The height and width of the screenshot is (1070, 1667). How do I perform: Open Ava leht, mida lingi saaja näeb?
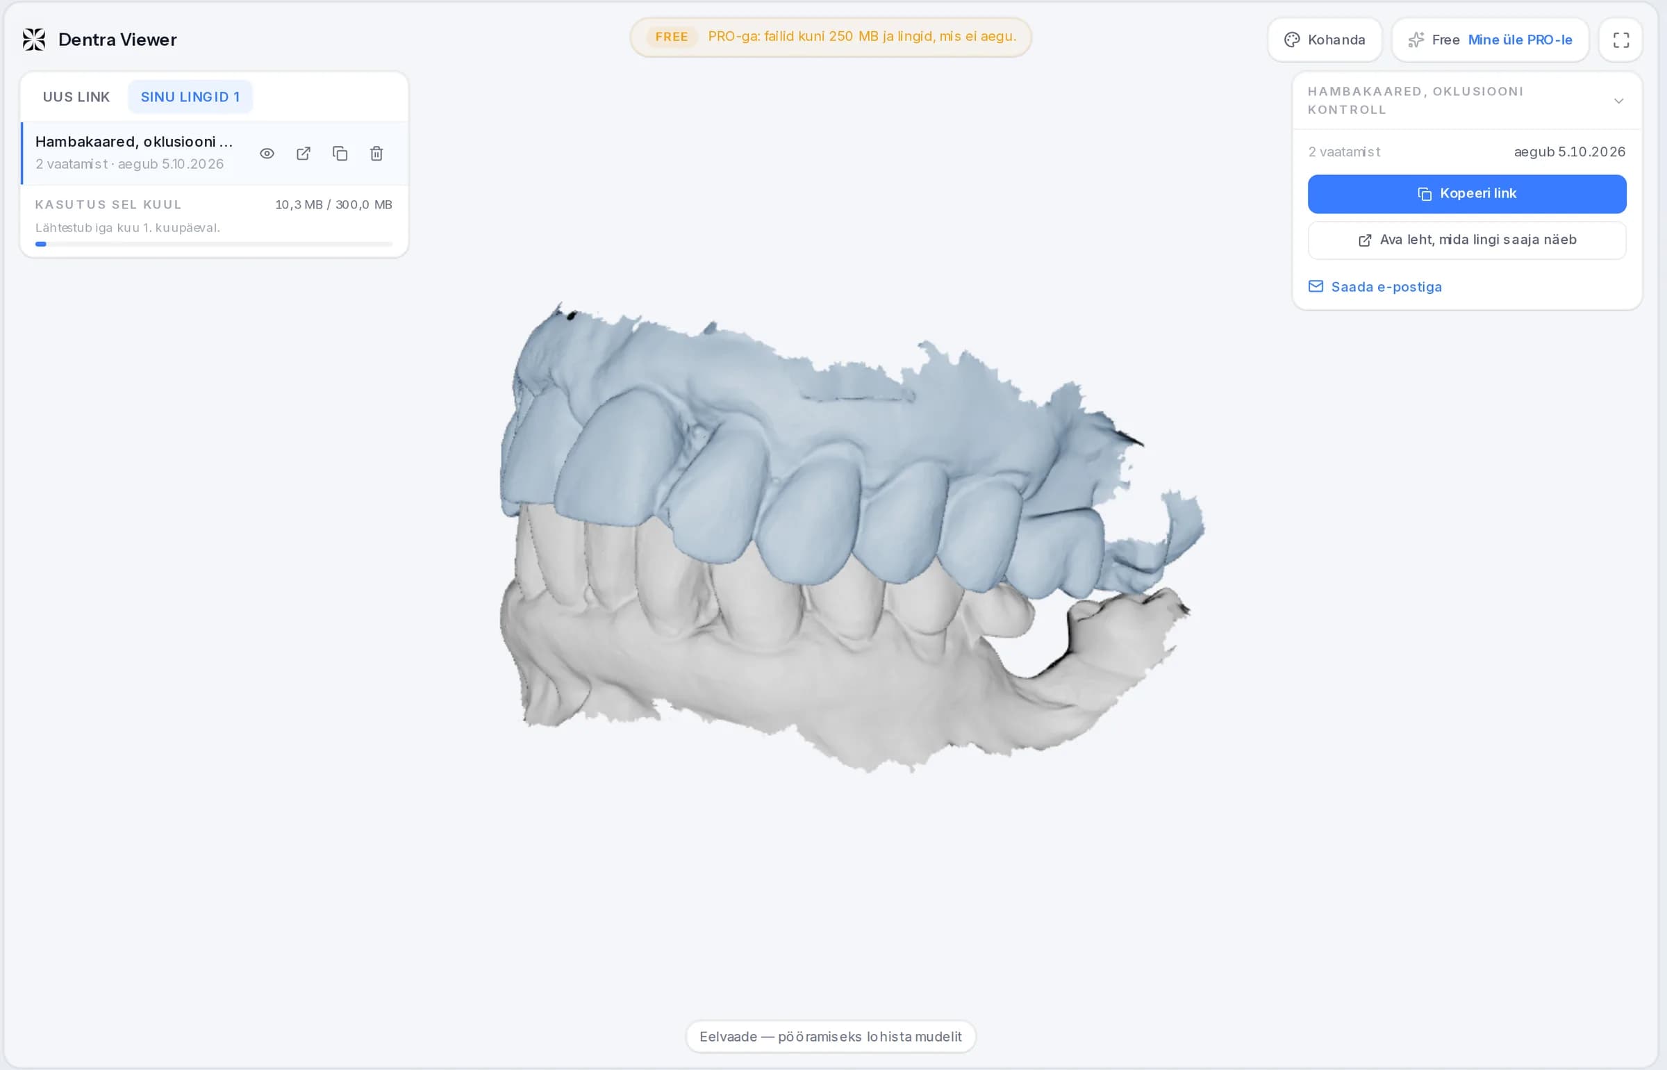coord(1467,240)
